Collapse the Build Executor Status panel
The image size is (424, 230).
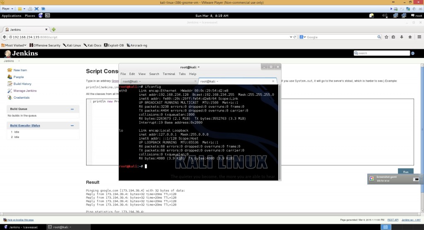point(72,126)
